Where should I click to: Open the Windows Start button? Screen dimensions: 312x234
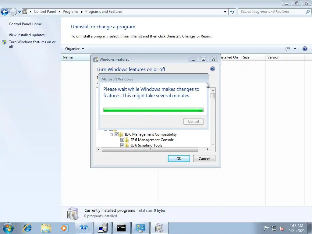point(8,228)
